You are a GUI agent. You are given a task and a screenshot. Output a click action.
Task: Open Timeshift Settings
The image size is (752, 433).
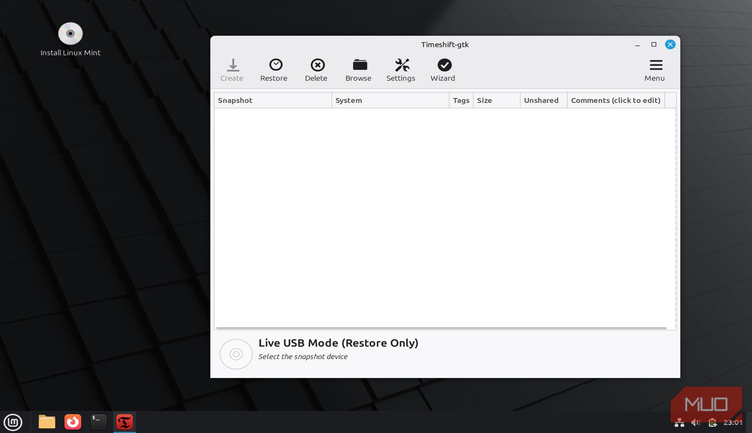click(x=401, y=70)
